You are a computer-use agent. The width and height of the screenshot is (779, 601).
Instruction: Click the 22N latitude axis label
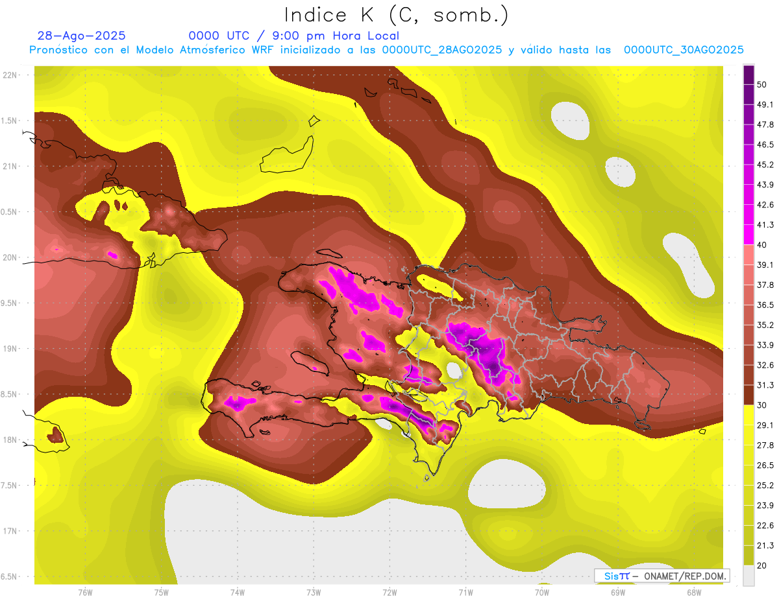pyautogui.click(x=11, y=75)
